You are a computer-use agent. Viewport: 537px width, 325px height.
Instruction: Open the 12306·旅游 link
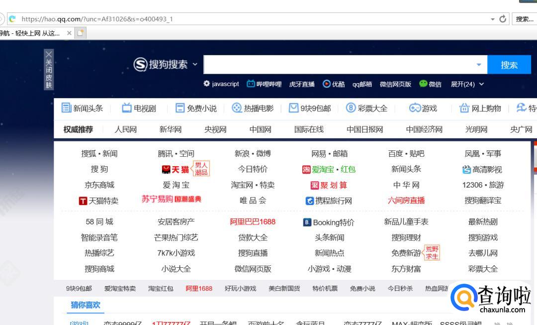(x=483, y=185)
